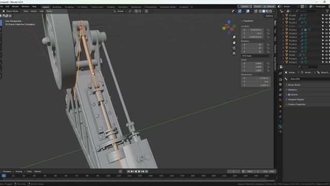Toggle X-ray view icon
Screen dimensions: 330x186
[x=256, y=11]
